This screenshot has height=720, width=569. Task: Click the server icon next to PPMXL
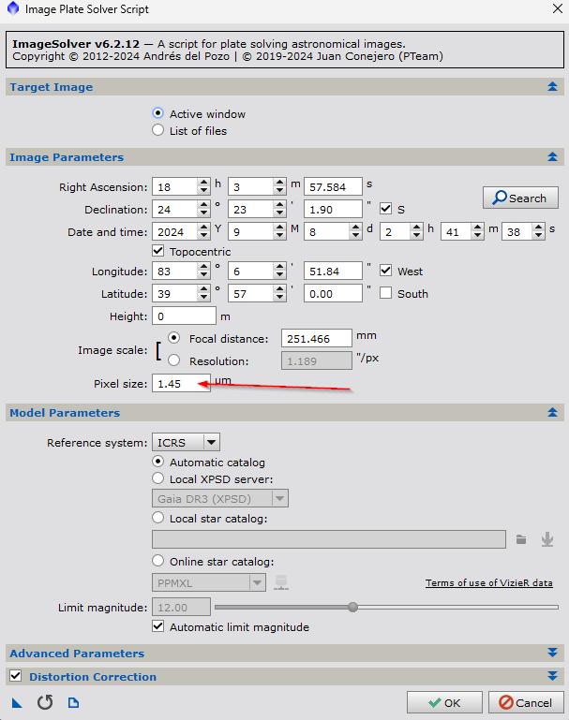(x=280, y=583)
